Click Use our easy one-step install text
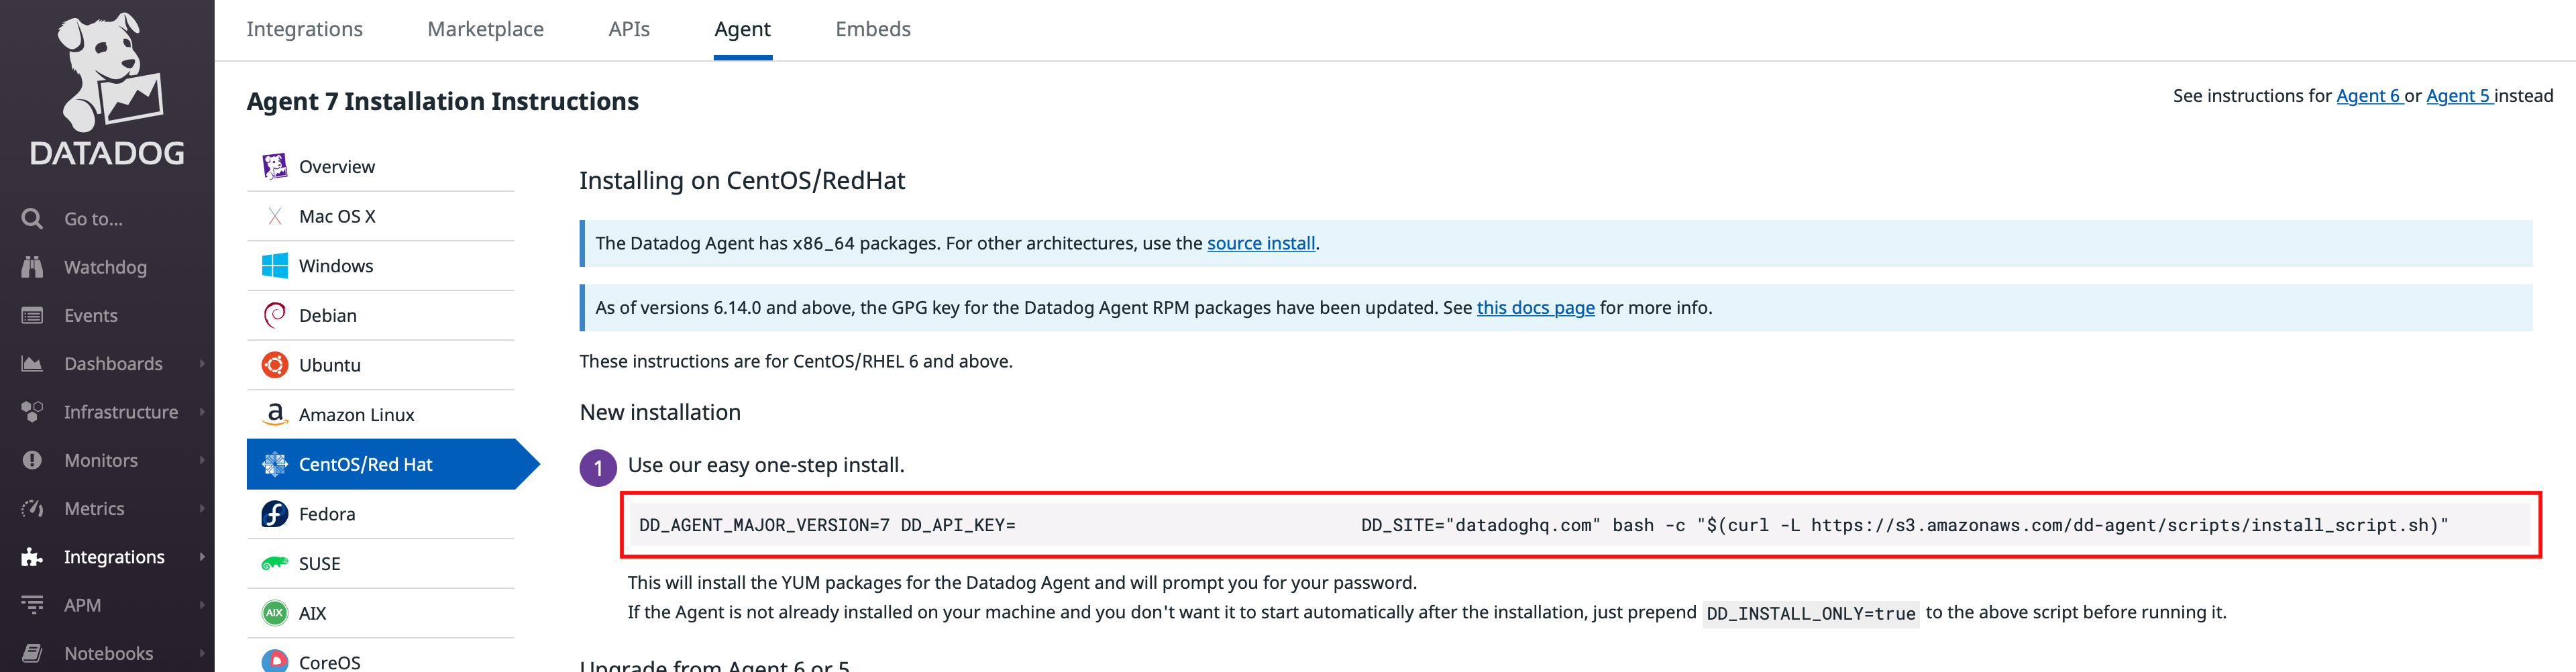This screenshot has height=672, width=2576. pyautogui.click(x=766, y=465)
